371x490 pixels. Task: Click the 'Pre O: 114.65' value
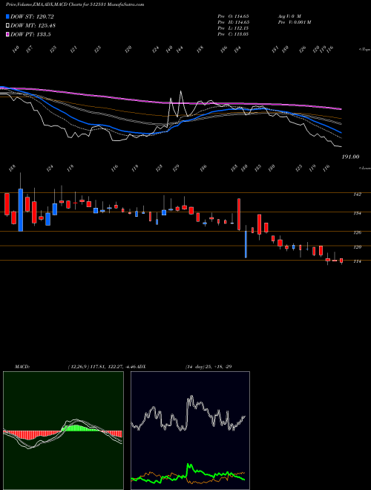tap(233, 16)
